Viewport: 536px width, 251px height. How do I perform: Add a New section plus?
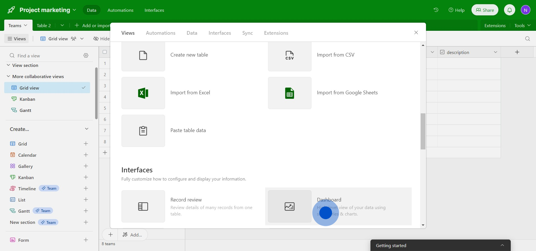[86, 222]
